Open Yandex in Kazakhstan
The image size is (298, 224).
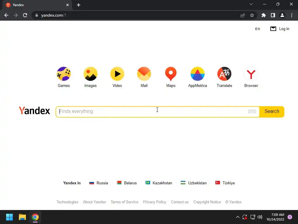(x=159, y=183)
